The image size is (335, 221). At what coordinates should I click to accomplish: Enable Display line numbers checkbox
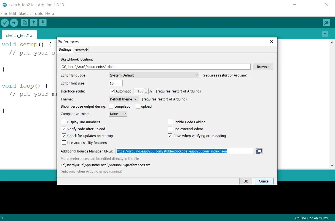pos(64,122)
